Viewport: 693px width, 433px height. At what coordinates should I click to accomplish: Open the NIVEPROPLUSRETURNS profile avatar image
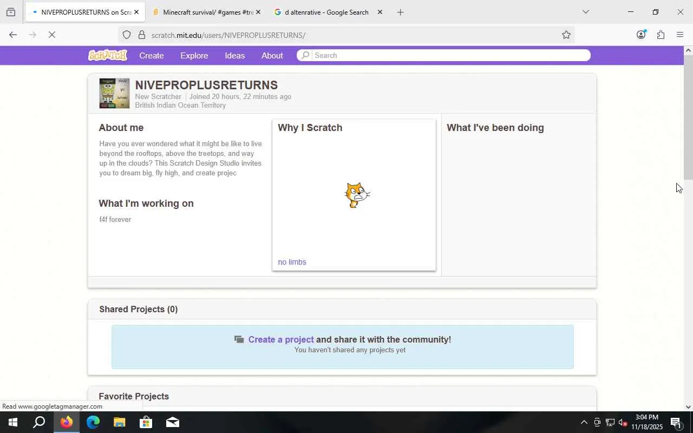pos(114,93)
